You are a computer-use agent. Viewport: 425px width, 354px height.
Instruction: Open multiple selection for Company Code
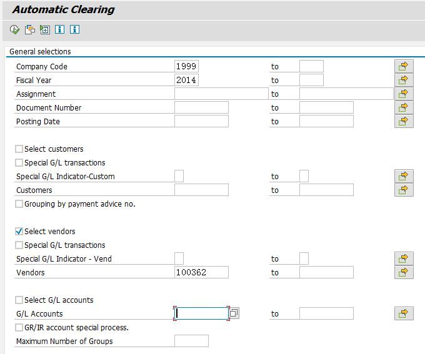coord(404,66)
